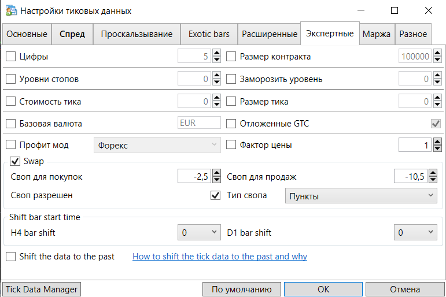
Task: Click the Цифры value field
Action: point(194,56)
